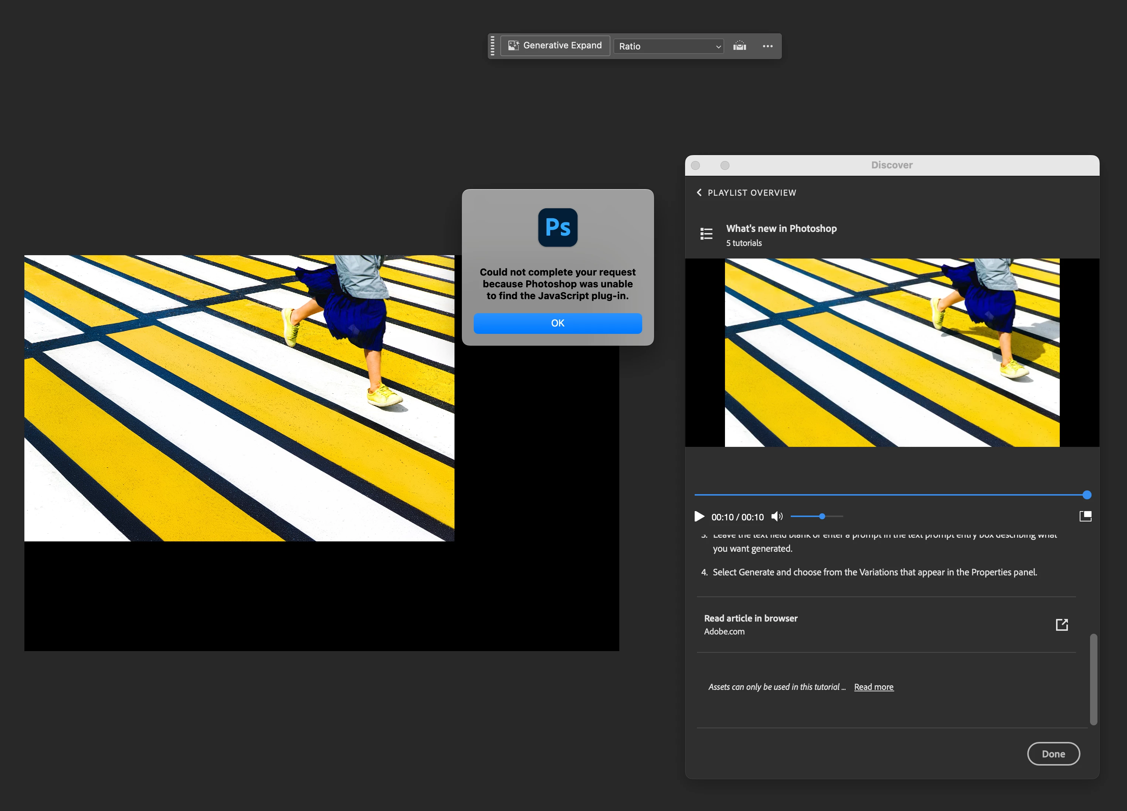Adjust the volume slider

(822, 517)
